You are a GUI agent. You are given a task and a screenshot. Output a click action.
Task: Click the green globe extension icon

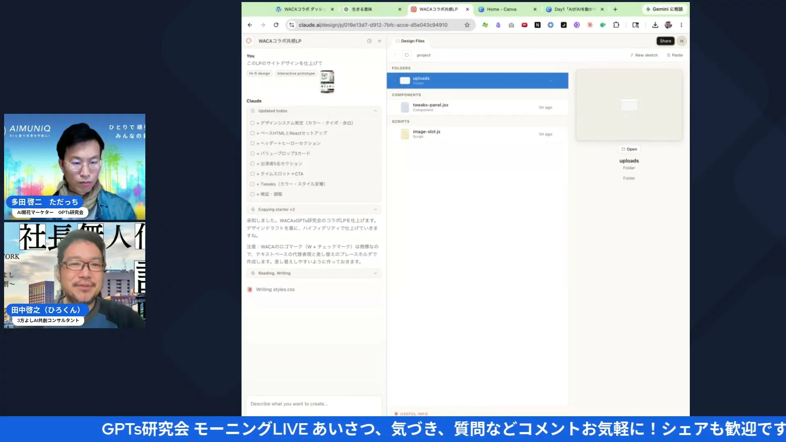click(x=603, y=25)
